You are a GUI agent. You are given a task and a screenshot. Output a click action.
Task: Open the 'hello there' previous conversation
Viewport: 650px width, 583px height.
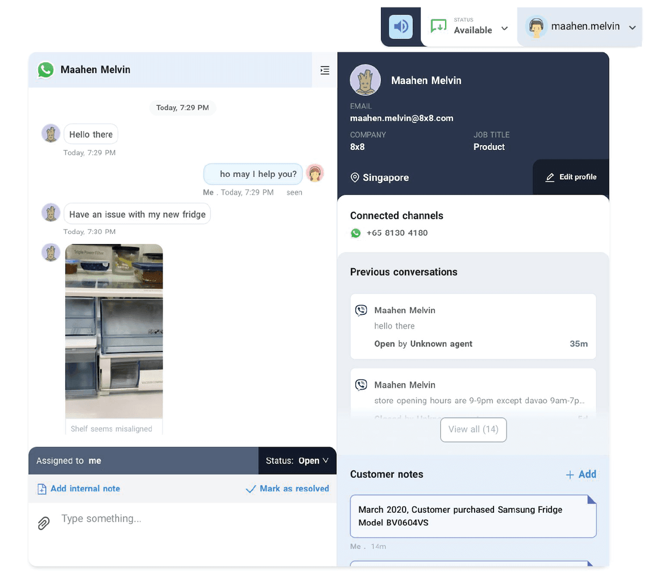472,326
